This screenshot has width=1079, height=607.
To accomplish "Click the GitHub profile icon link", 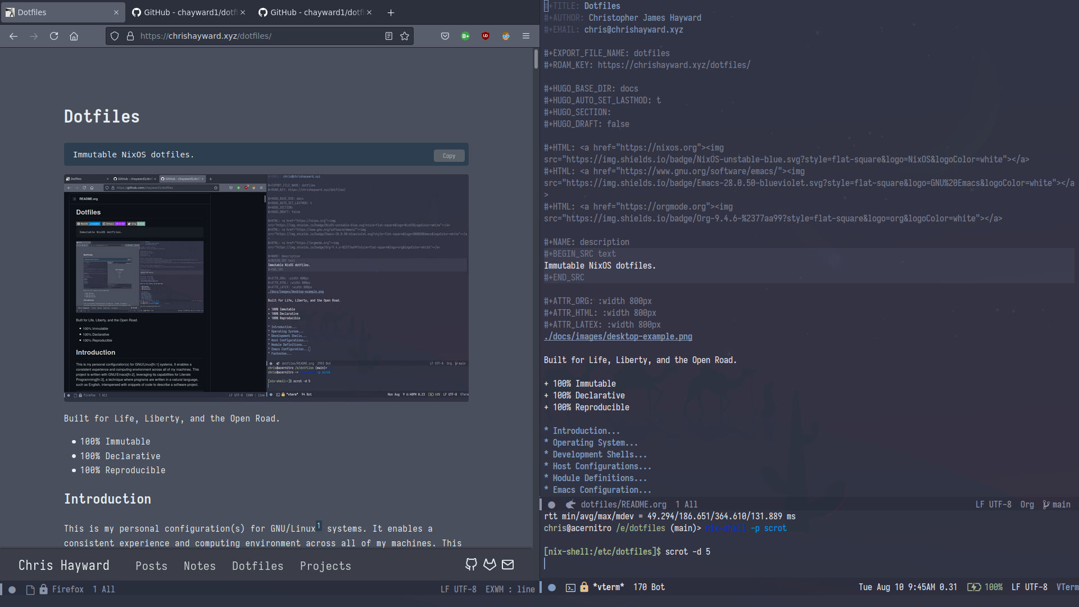I will pyautogui.click(x=472, y=565).
